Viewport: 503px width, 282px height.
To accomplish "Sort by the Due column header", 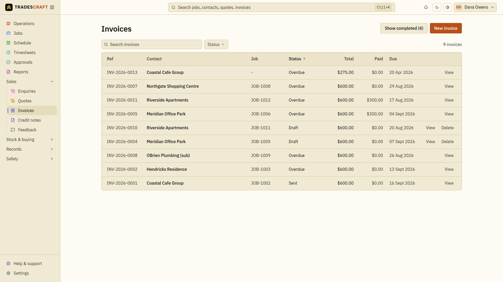I will point(393,59).
